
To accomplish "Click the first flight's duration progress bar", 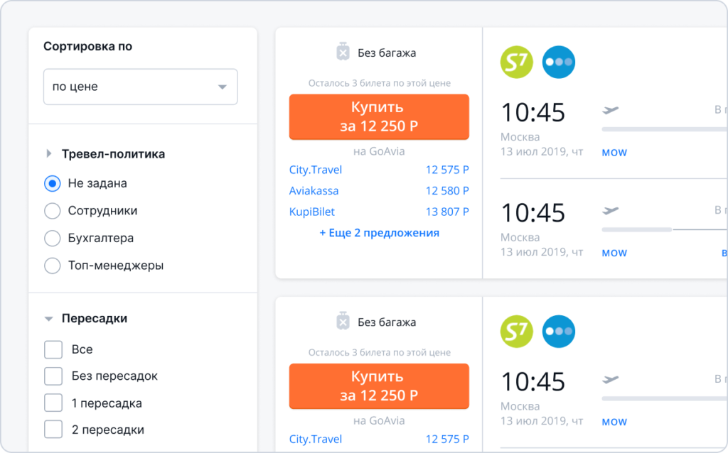I will [665, 129].
